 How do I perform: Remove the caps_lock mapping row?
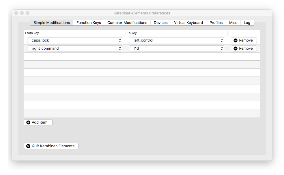[244, 40]
